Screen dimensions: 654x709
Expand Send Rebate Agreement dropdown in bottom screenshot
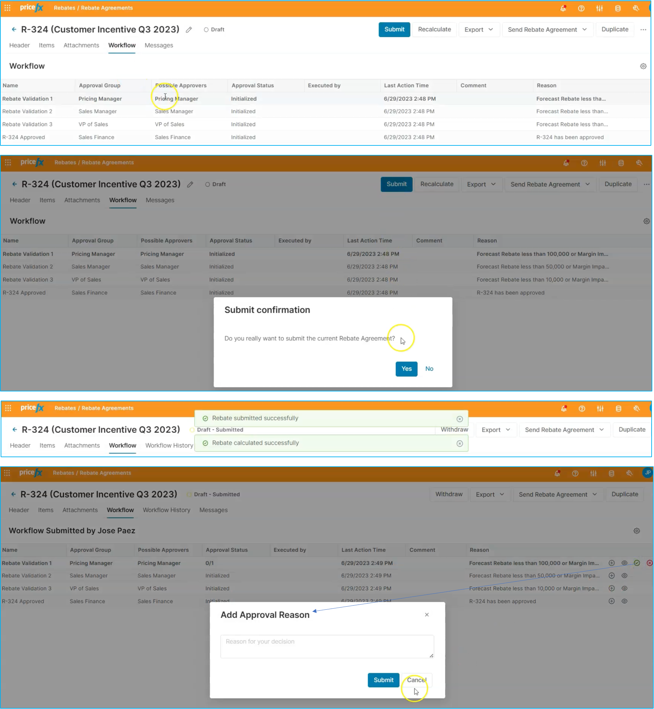tap(558, 495)
